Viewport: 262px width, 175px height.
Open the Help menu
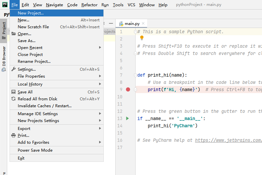click(163, 5)
